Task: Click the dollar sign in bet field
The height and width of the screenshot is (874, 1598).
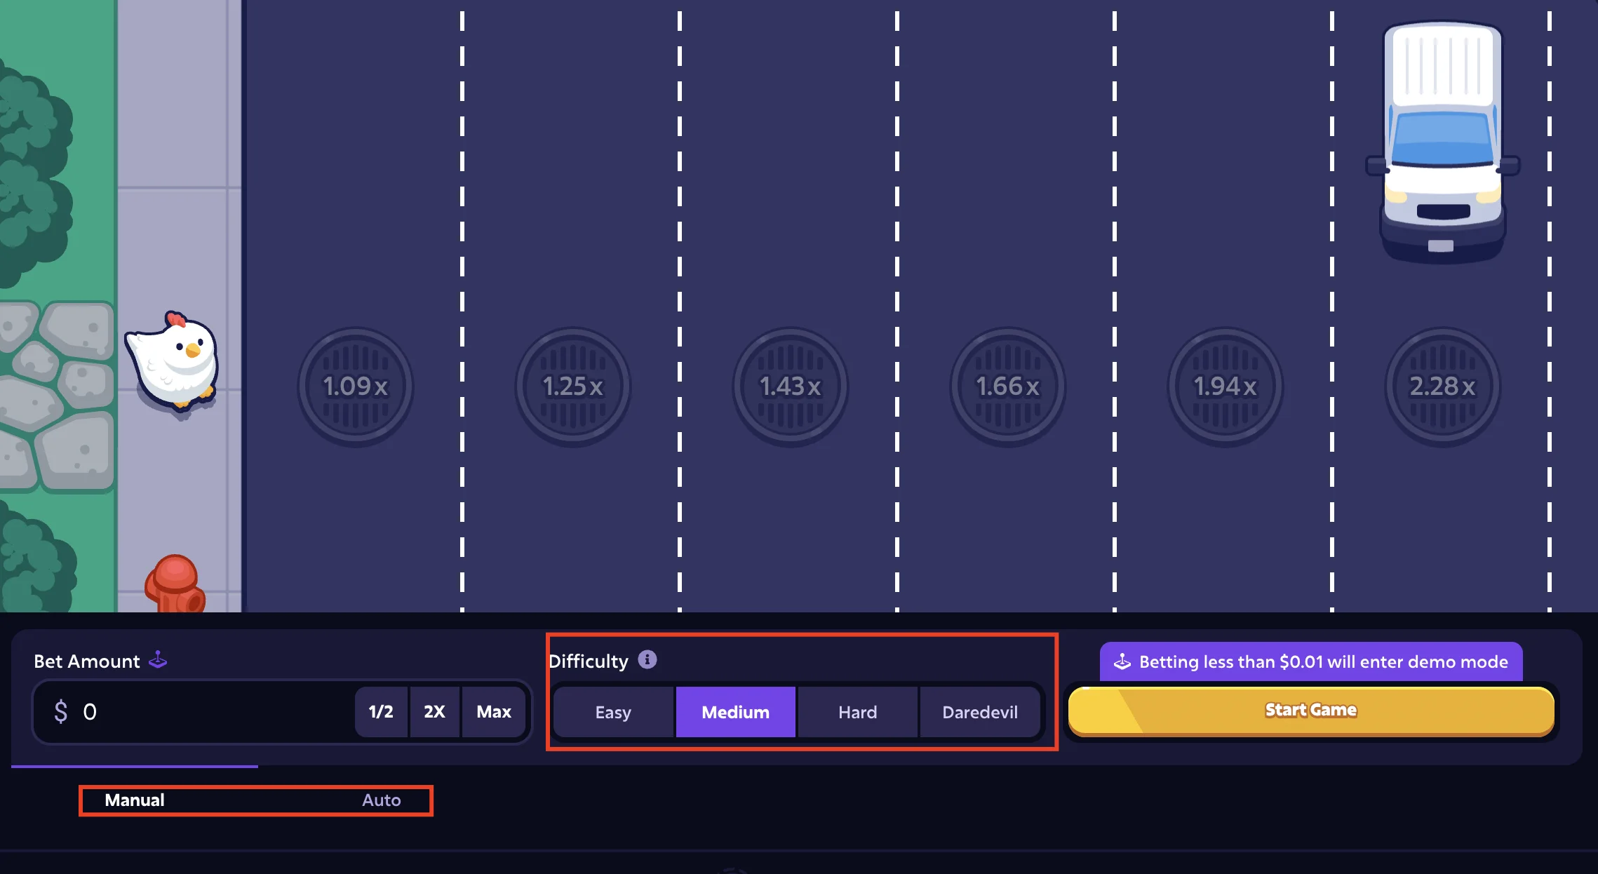Action: point(61,712)
